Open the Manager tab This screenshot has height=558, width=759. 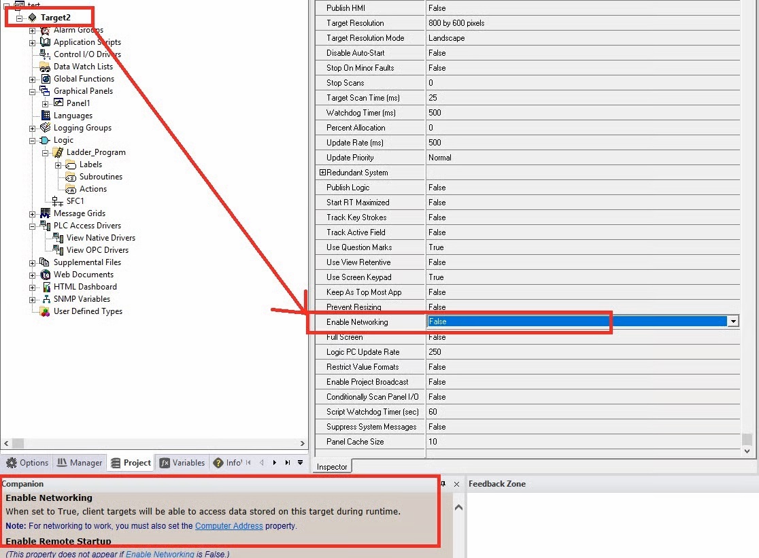click(80, 463)
